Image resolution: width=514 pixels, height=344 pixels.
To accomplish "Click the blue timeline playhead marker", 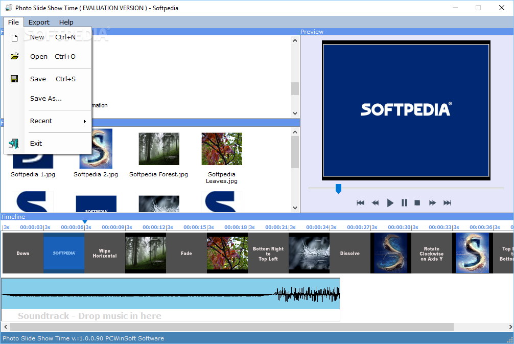I will [x=85, y=222].
